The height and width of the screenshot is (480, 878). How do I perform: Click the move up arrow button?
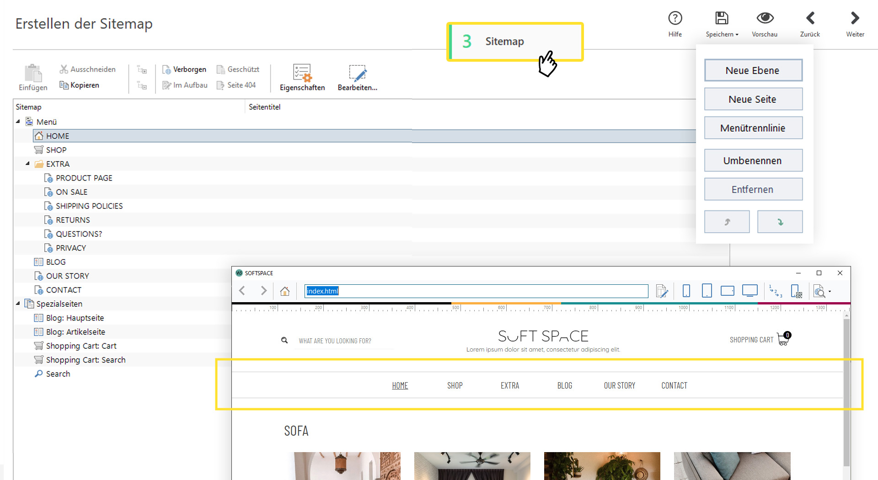pos(727,222)
